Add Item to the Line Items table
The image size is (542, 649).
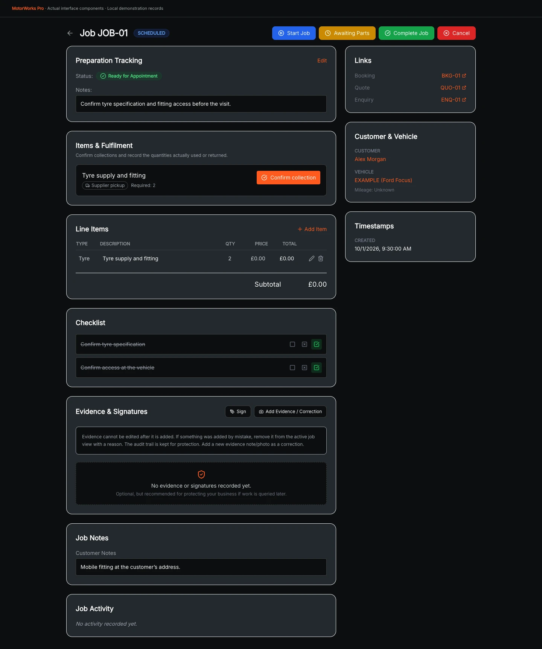point(312,229)
